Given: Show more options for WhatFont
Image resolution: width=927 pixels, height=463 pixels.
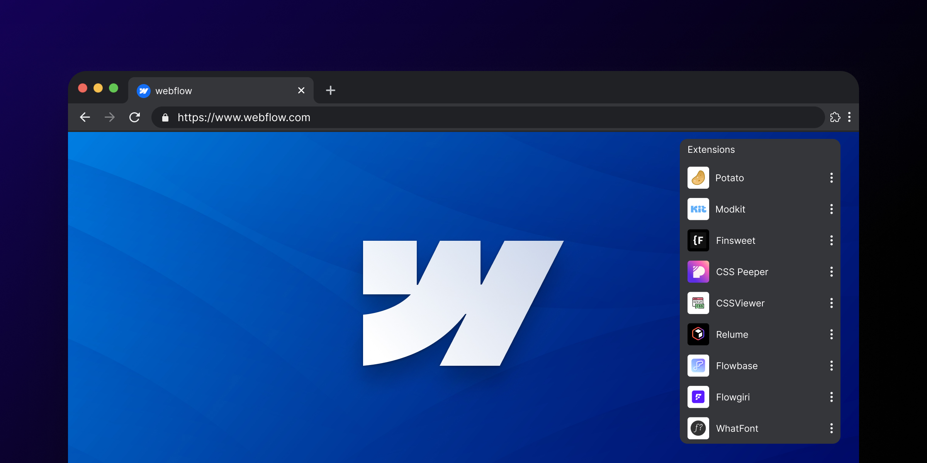Looking at the screenshot, I should click(831, 428).
